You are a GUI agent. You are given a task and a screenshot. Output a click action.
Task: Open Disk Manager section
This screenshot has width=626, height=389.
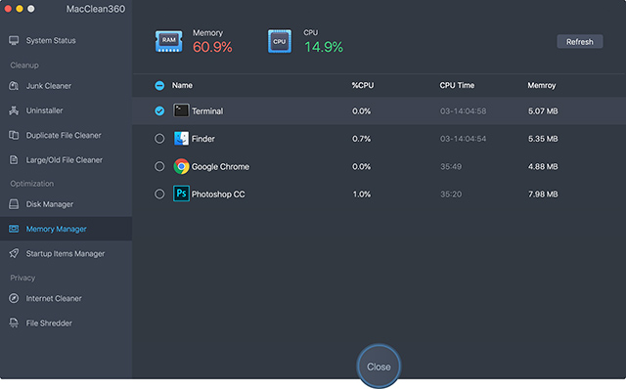66,204
